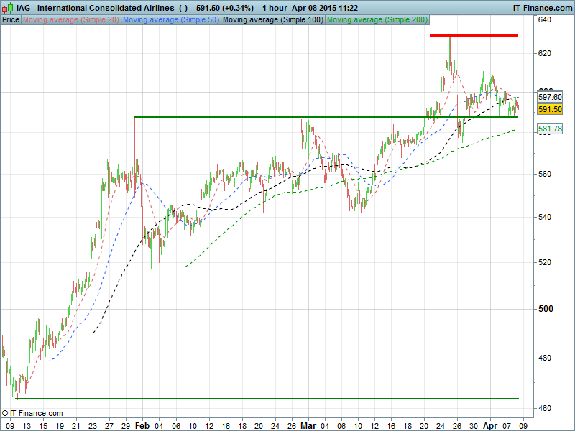Select the red horizontal resistance line
Viewport: 575px width, 431px height.
(474, 35)
